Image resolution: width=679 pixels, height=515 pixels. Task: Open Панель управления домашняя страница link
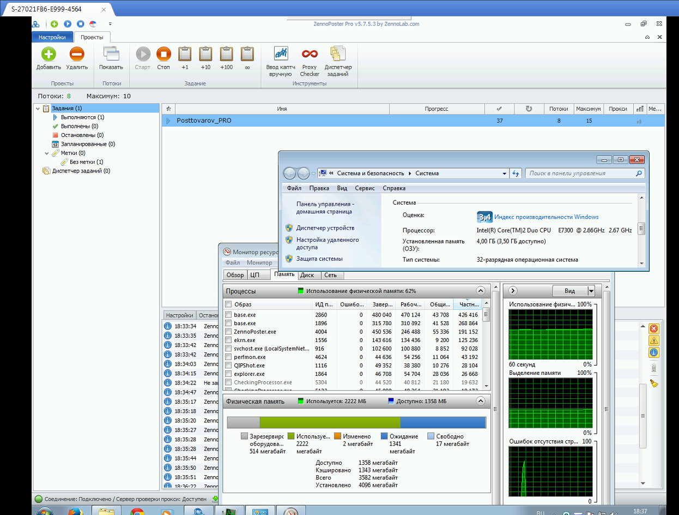click(325, 207)
